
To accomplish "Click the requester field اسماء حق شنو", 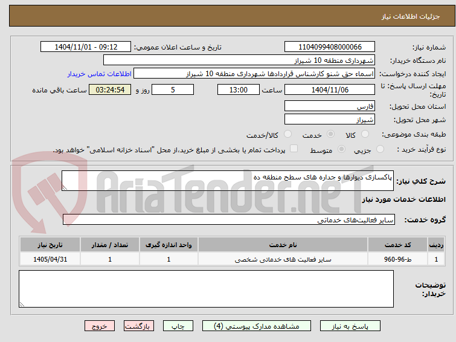I will point(254,74).
